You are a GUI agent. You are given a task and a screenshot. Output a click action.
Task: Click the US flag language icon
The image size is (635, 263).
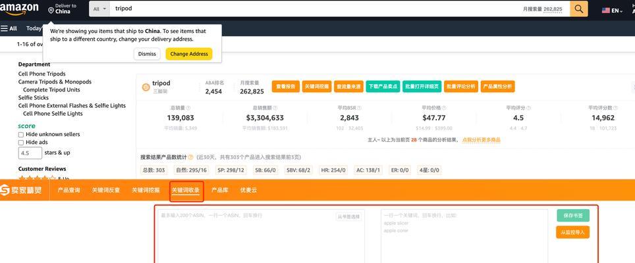pyautogui.click(x=606, y=11)
